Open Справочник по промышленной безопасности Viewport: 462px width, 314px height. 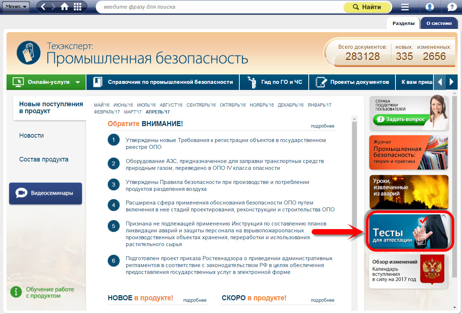163,82
